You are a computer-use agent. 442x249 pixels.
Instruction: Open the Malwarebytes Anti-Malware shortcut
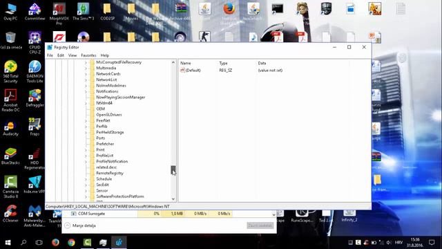pyautogui.click(x=35, y=216)
